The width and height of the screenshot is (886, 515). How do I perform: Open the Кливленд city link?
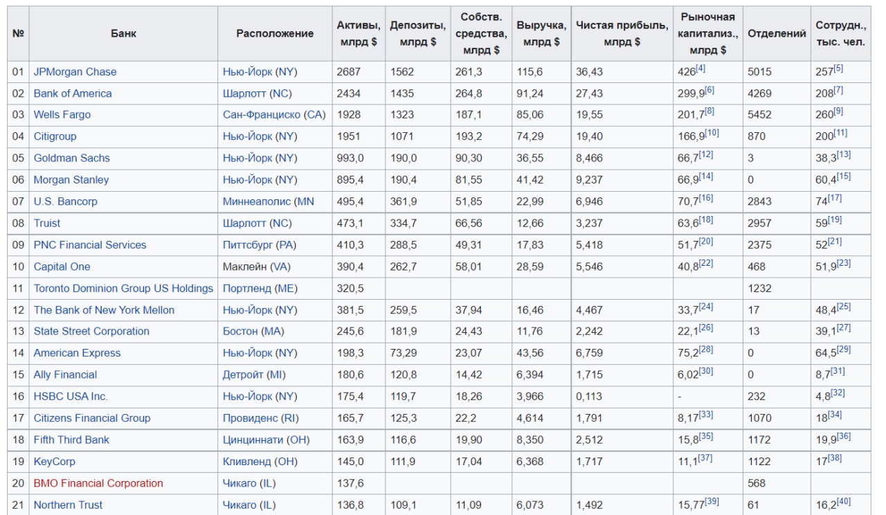[247, 462]
